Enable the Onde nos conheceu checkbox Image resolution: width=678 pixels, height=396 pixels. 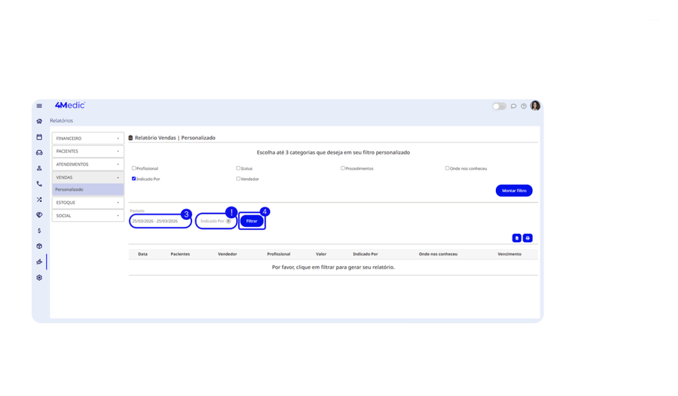(x=448, y=168)
